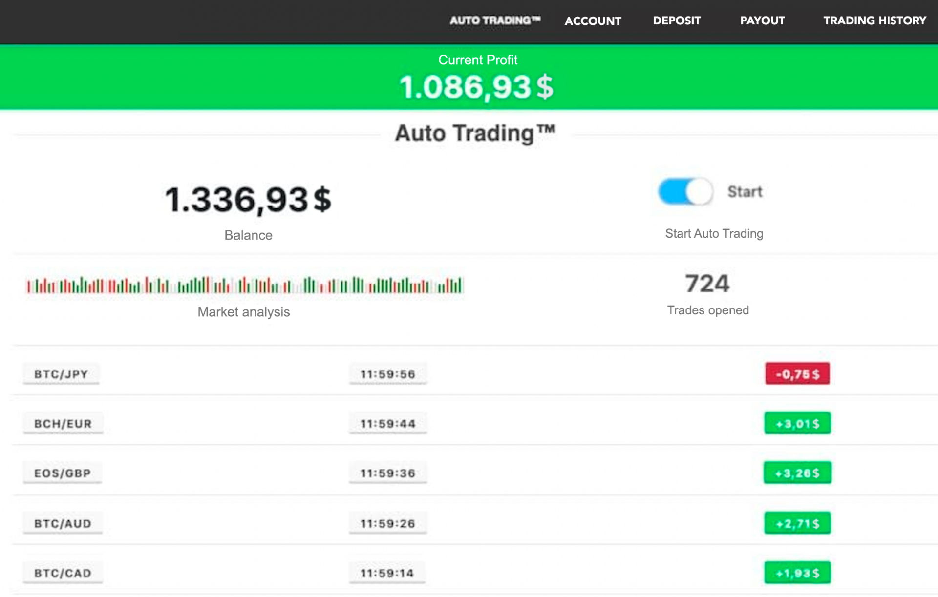
Task: View the Trading History page
Action: tap(874, 21)
